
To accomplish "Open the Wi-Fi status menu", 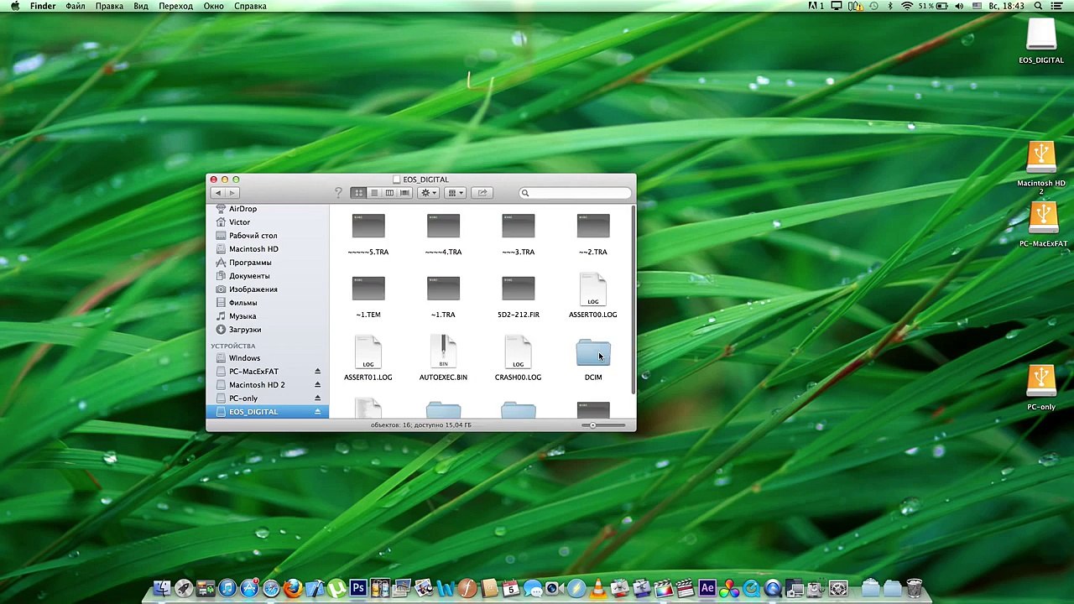I will [906, 6].
